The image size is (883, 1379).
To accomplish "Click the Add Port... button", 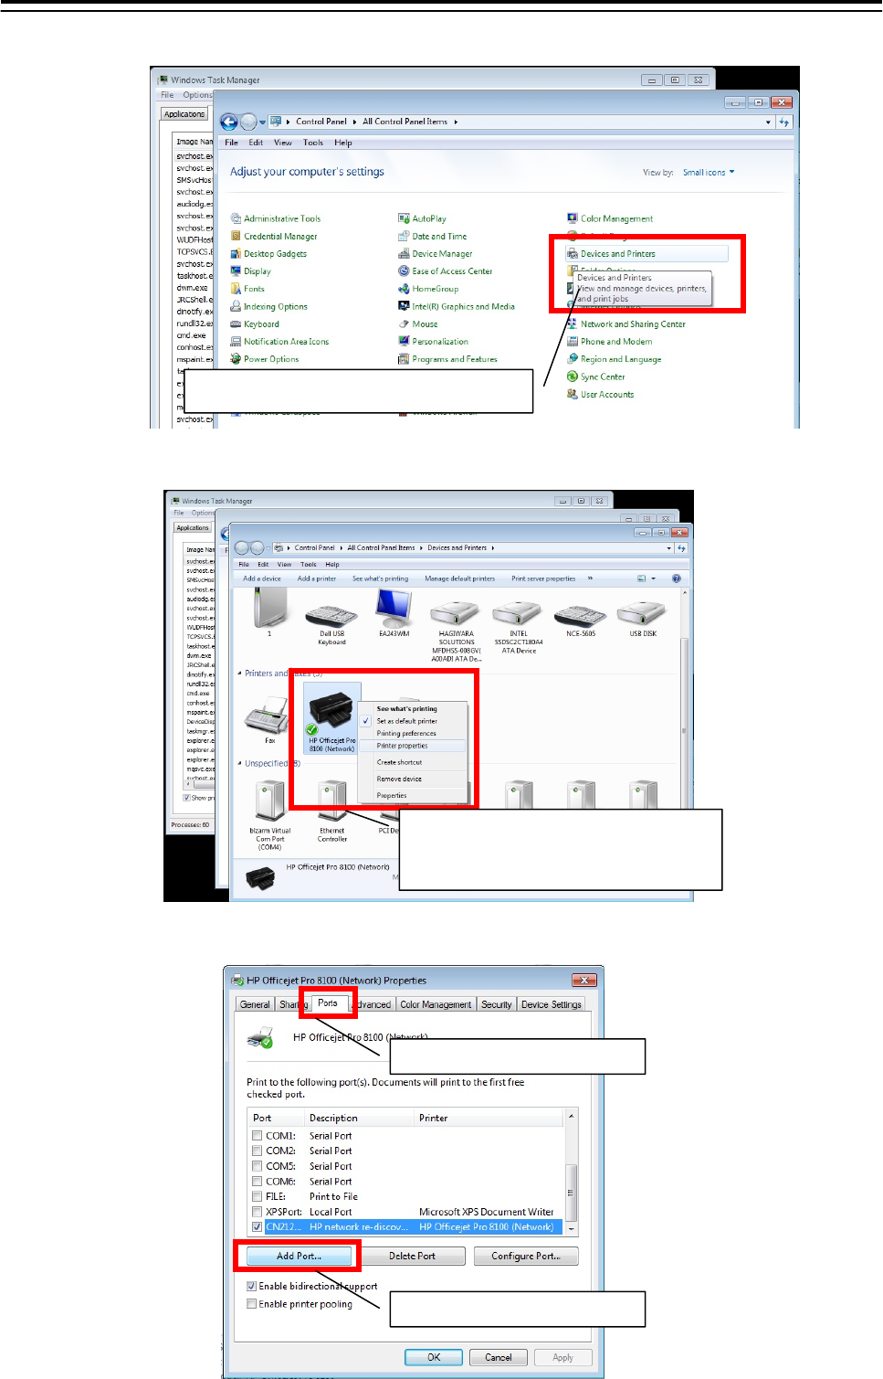I will tap(299, 1256).
